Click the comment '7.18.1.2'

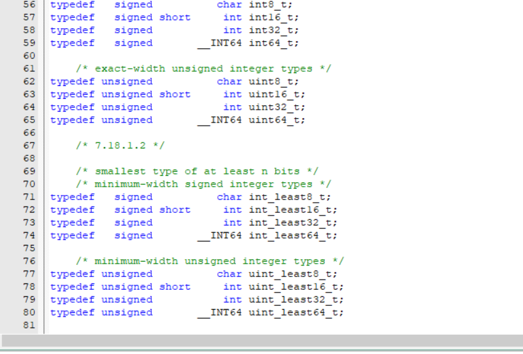[120, 146]
